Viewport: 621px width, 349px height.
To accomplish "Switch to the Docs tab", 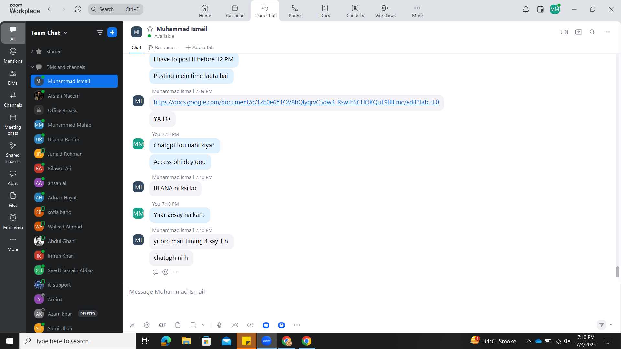I will point(325,11).
